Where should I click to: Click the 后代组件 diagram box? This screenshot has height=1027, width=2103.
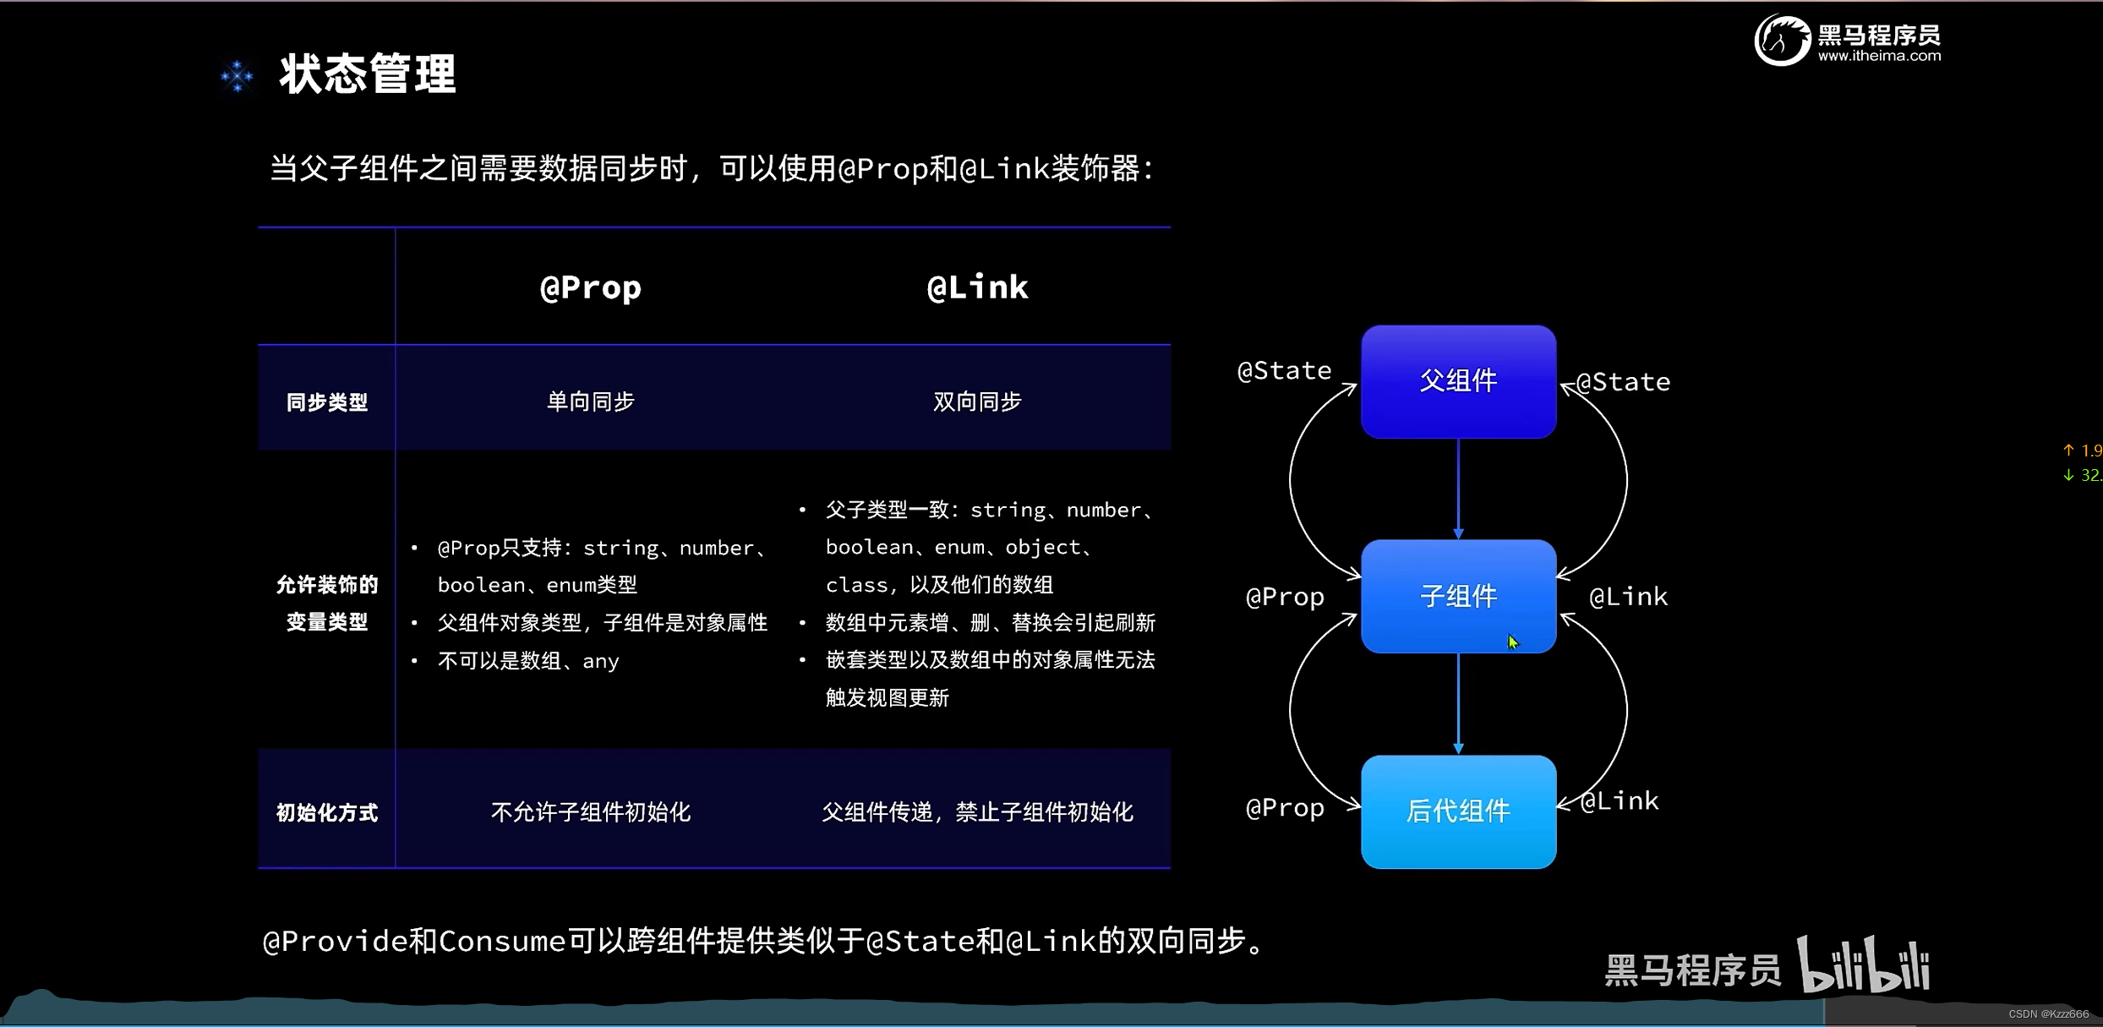[1458, 811]
